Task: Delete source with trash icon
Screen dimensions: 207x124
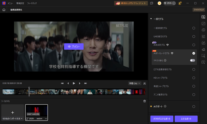Action: pyautogui.click(x=145, y=101)
